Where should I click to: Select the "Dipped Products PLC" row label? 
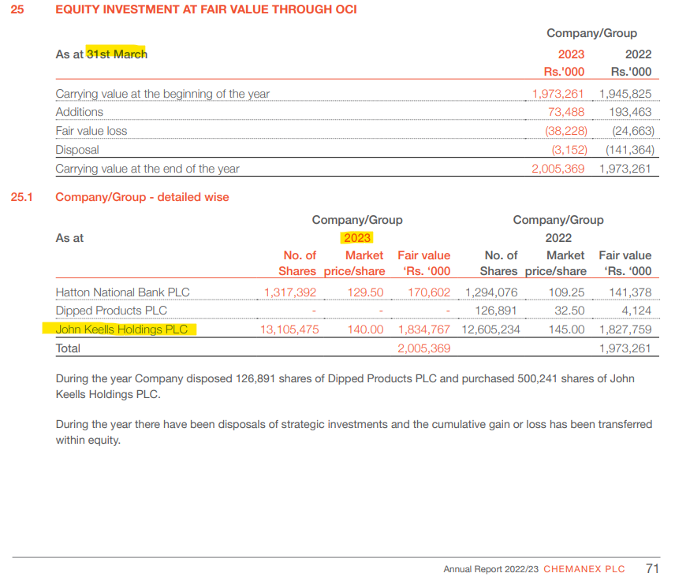pyautogui.click(x=111, y=311)
